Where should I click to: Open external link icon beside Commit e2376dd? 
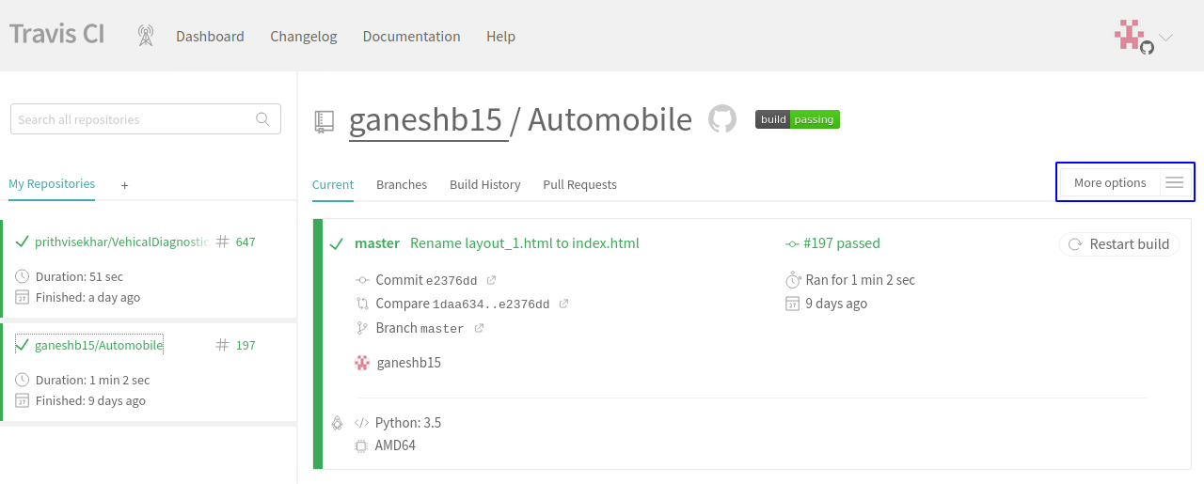491,280
